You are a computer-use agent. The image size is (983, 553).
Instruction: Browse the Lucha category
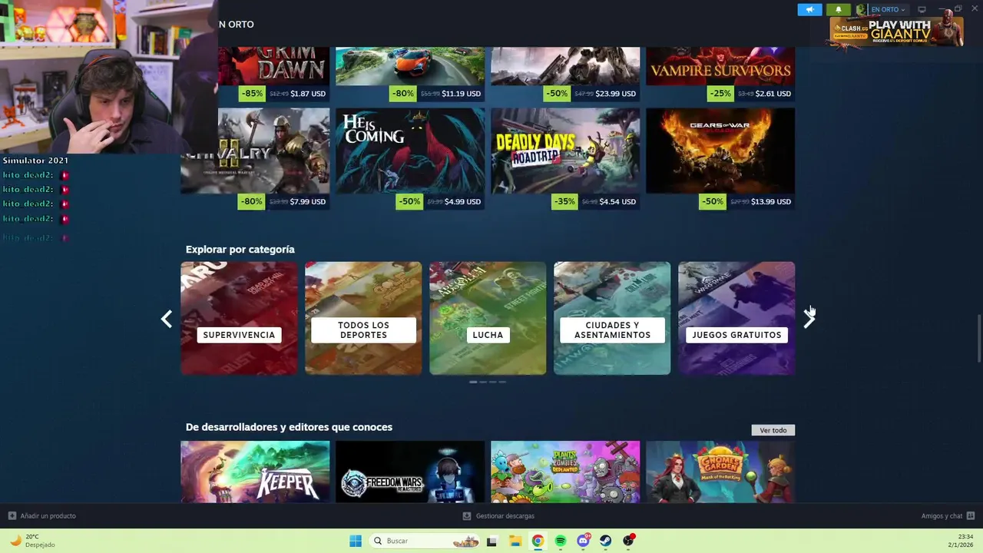(x=488, y=318)
